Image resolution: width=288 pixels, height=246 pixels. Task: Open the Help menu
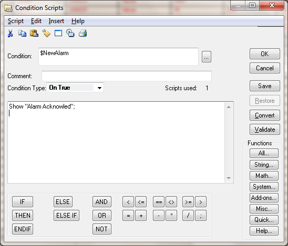(x=78, y=21)
